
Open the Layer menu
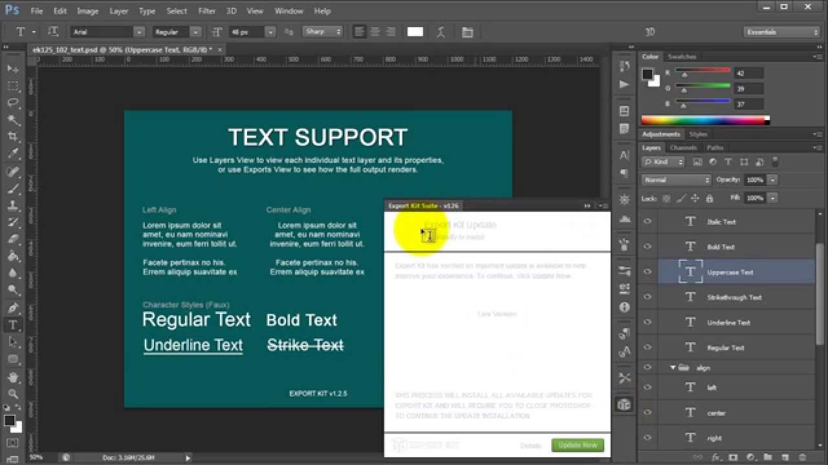[x=119, y=11]
